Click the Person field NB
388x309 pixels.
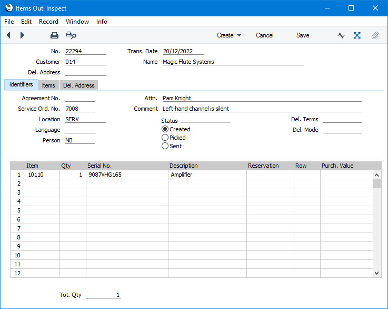[x=80, y=140]
